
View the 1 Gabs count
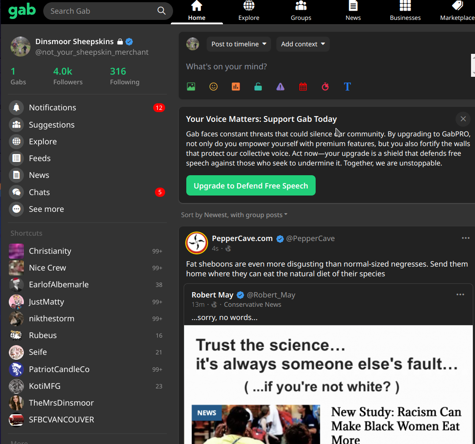click(18, 76)
